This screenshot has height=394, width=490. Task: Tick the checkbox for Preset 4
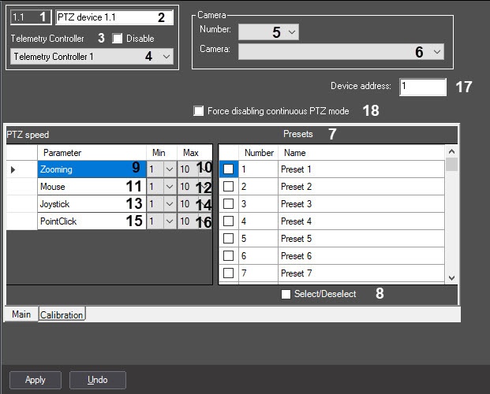coord(228,221)
